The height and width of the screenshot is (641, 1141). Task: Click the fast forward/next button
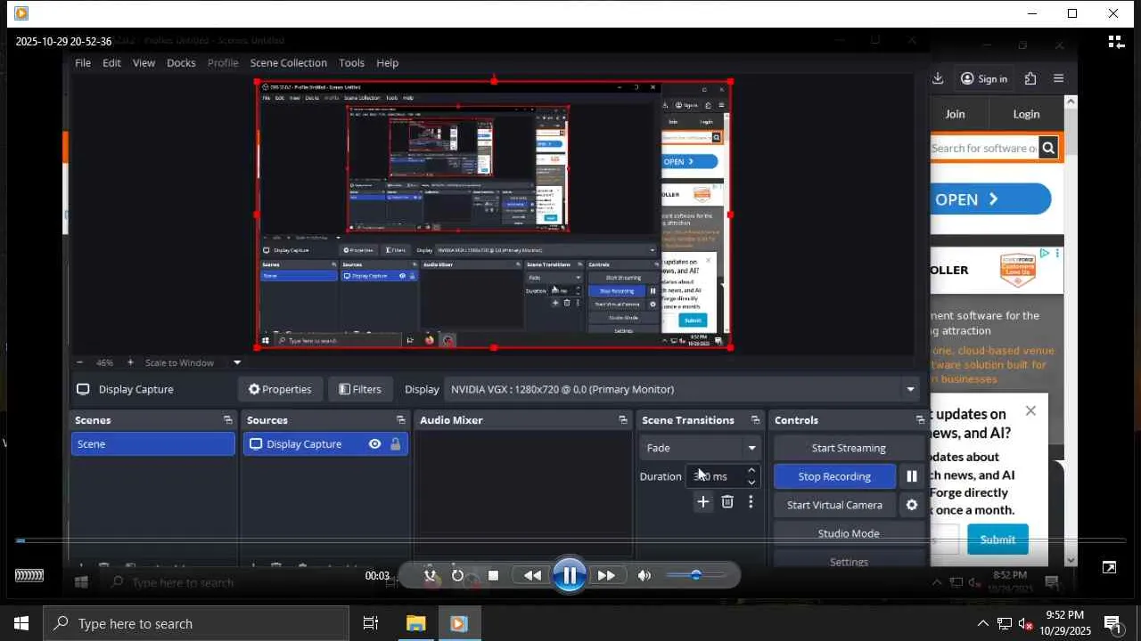(x=606, y=576)
